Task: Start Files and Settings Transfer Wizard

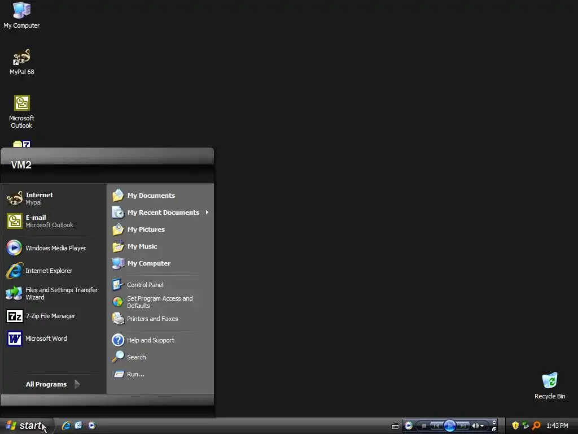Action: [54, 293]
